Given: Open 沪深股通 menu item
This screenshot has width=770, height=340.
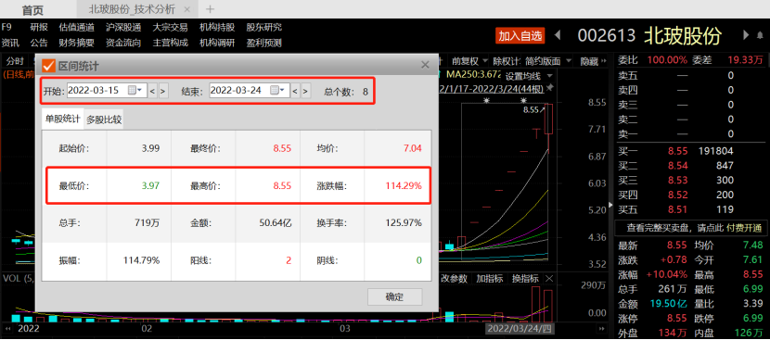Looking at the screenshot, I should coord(123,28).
